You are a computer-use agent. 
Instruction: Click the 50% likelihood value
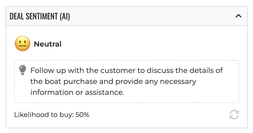pos(82,115)
